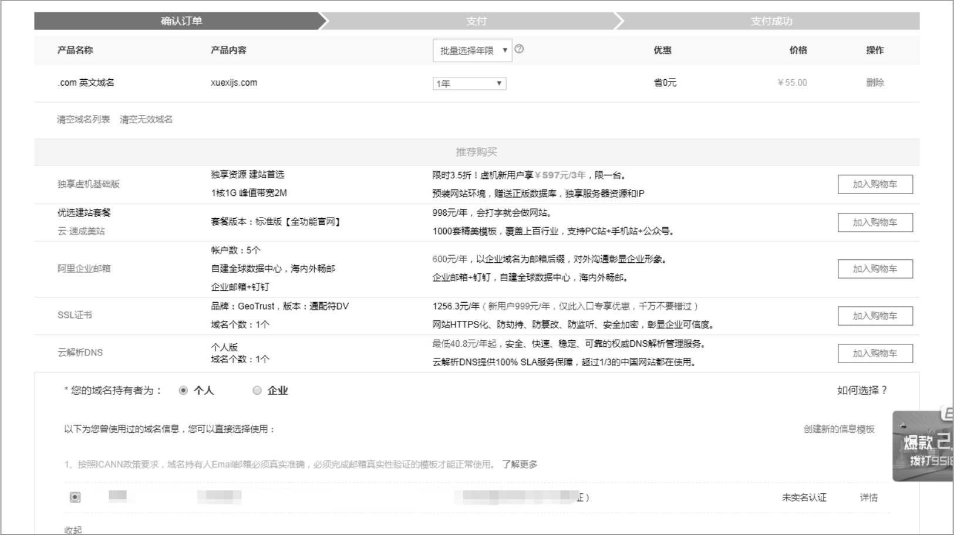This screenshot has width=954, height=535.
Task: Open the 1年 duration dropdown
Action: point(469,83)
